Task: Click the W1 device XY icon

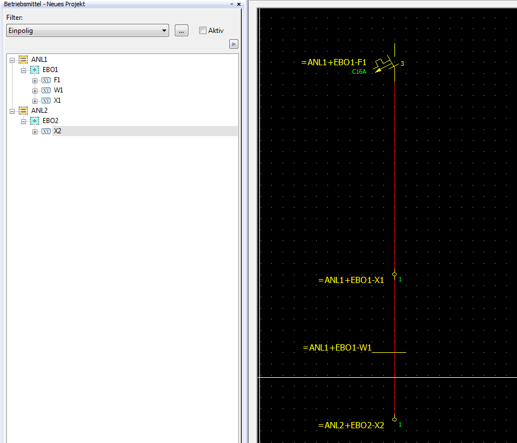Action: pos(46,90)
